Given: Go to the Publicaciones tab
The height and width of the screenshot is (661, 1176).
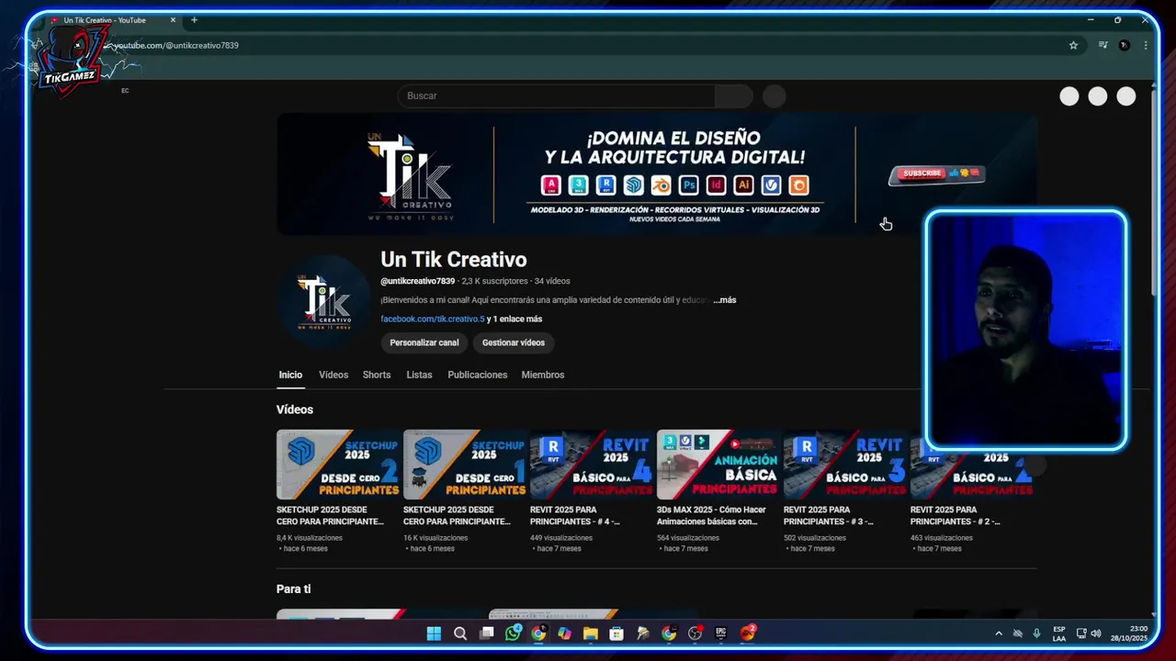Looking at the screenshot, I should click(x=477, y=375).
